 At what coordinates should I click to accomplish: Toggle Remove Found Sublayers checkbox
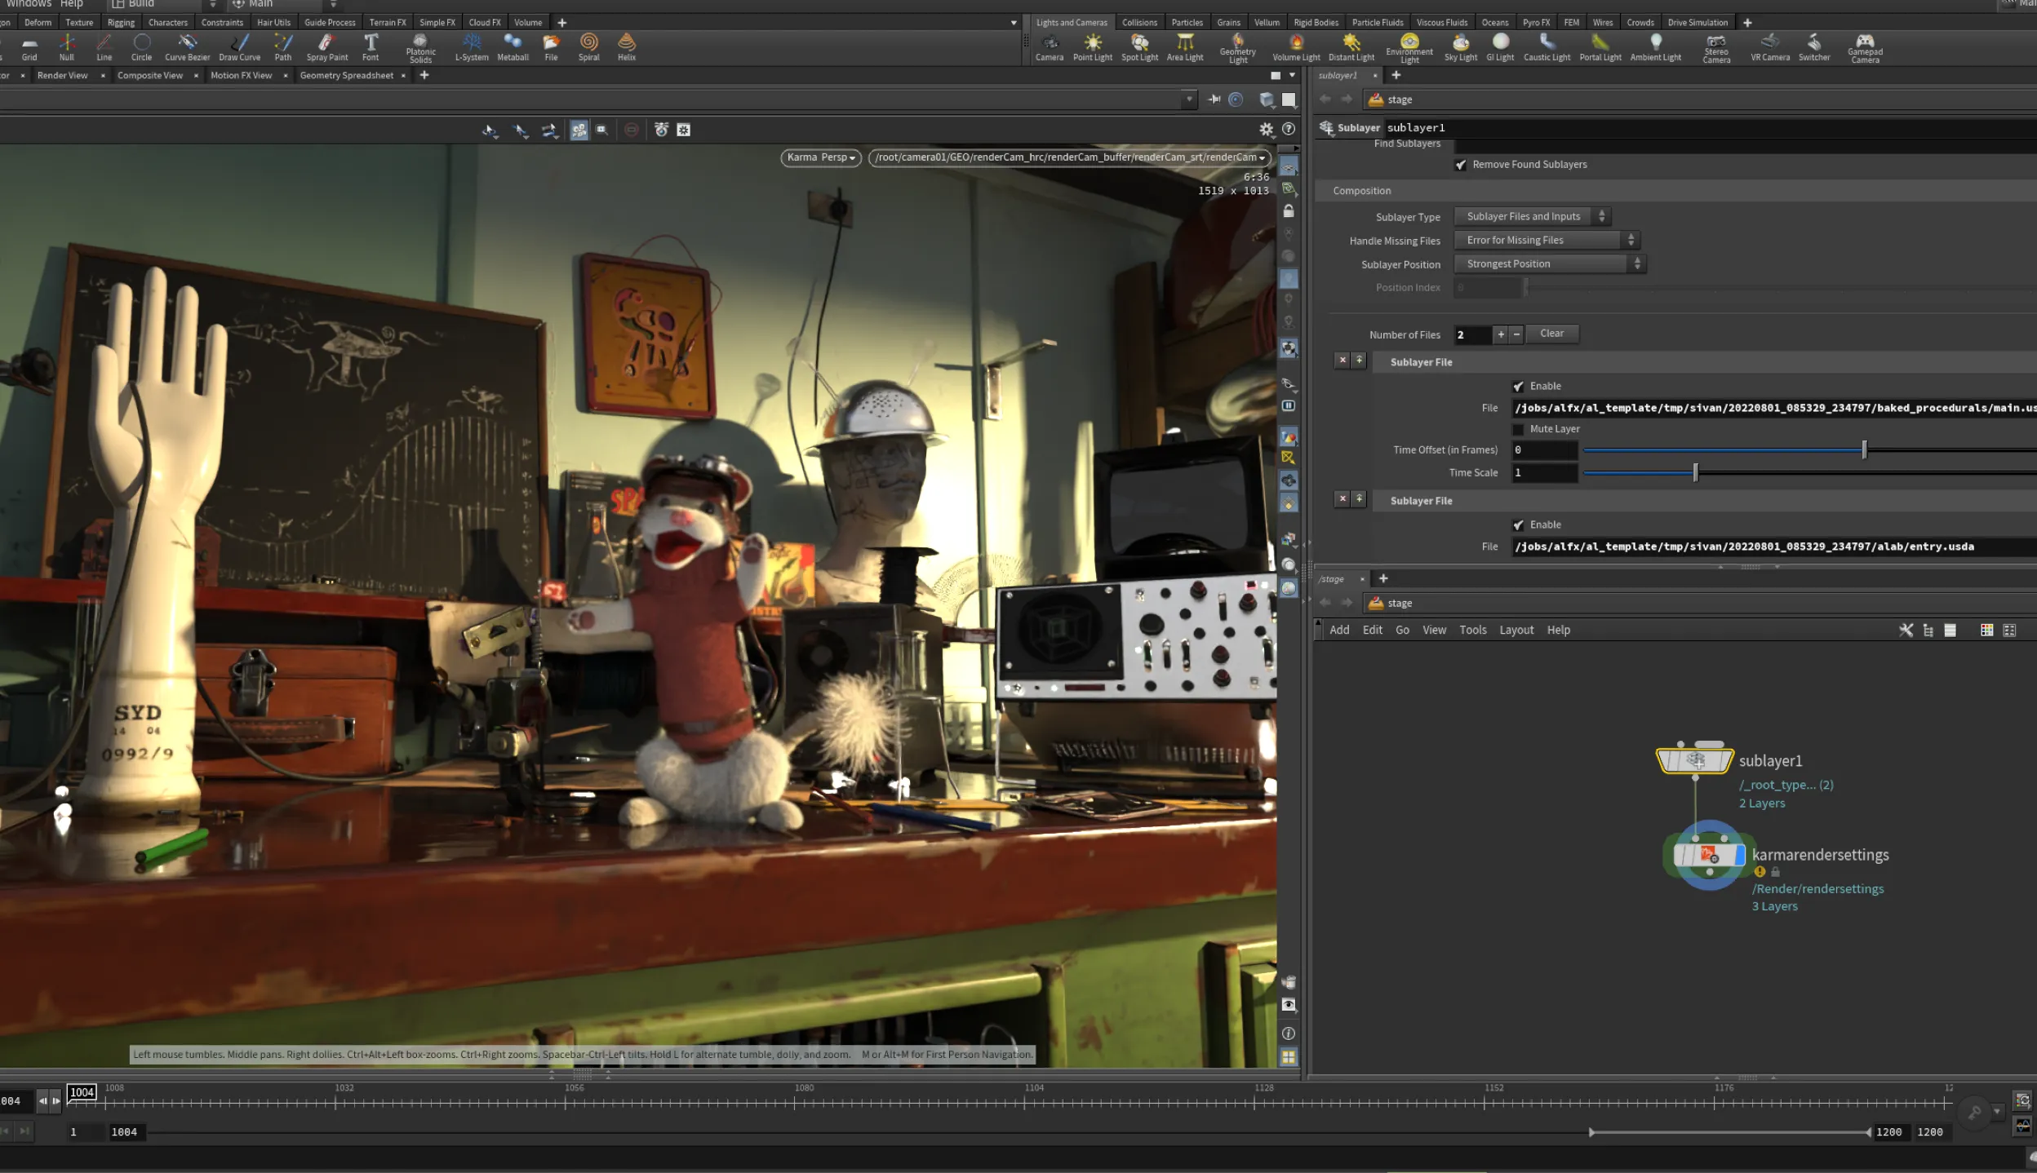1461,164
